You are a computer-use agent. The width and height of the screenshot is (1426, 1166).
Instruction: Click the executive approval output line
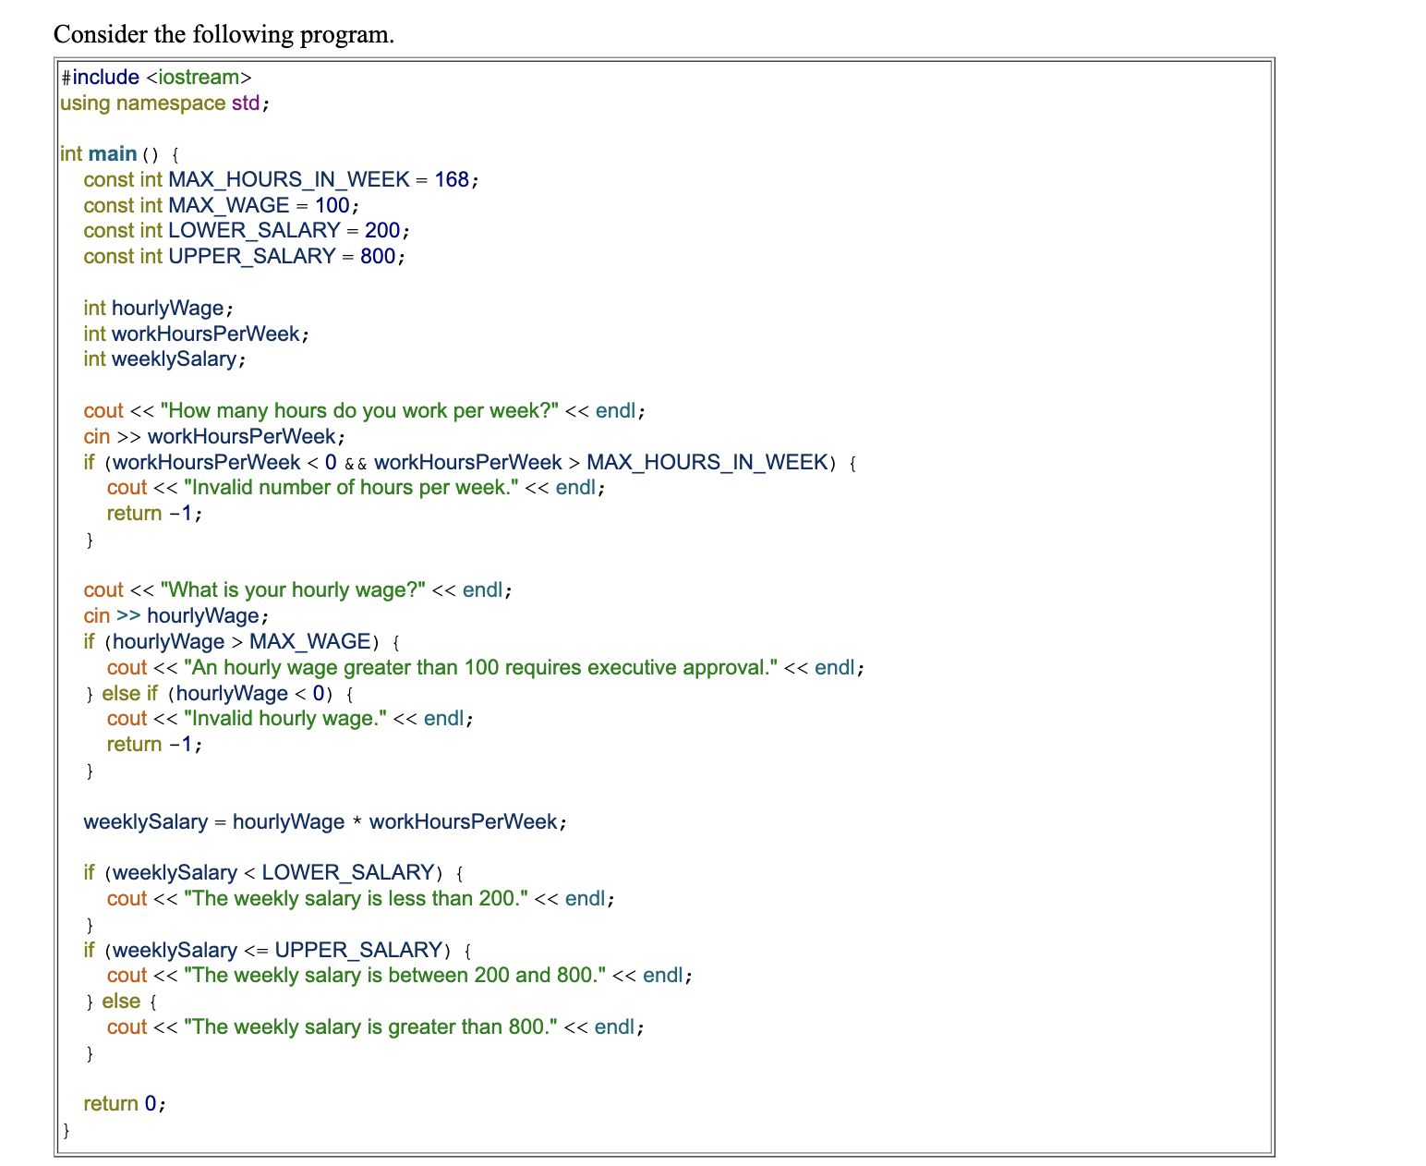click(485, 667)
